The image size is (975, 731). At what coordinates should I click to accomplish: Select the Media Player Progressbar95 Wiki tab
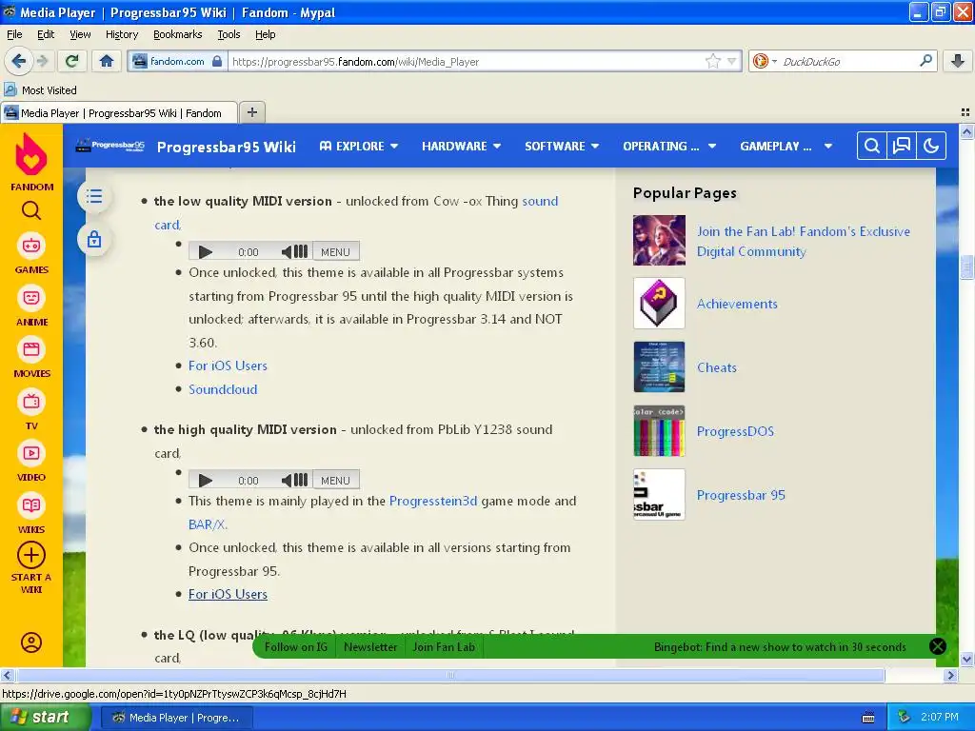point(119,113)
